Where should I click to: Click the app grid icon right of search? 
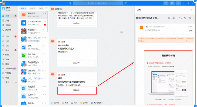(x=125, y=3)
